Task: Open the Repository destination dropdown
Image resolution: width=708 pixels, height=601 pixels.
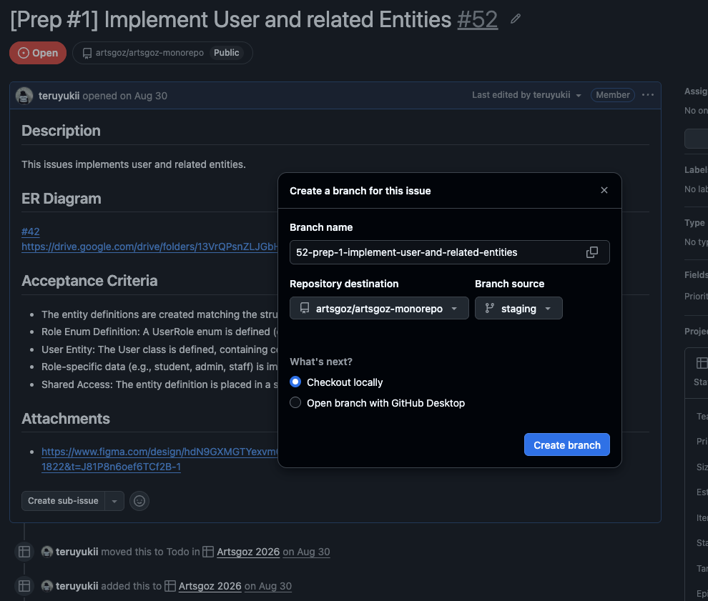Action: (x=379, y=308)
